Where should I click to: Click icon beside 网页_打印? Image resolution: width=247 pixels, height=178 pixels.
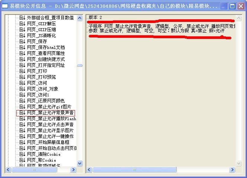pos(22,71)
